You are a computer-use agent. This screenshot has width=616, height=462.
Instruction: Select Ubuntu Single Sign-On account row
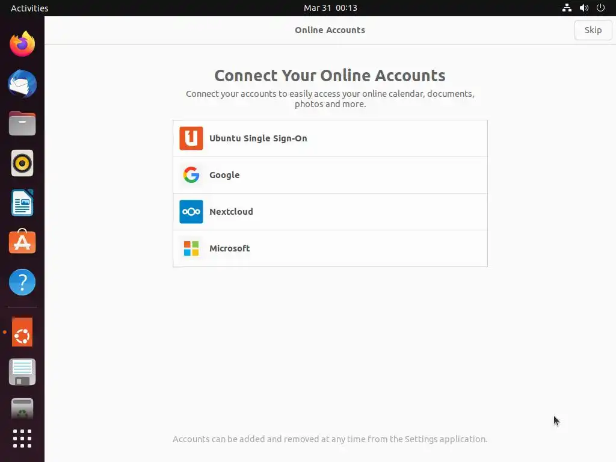pos(330,138)
